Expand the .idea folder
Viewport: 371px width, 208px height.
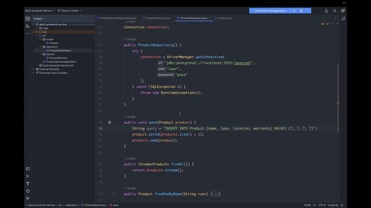(x=37, y=28)
